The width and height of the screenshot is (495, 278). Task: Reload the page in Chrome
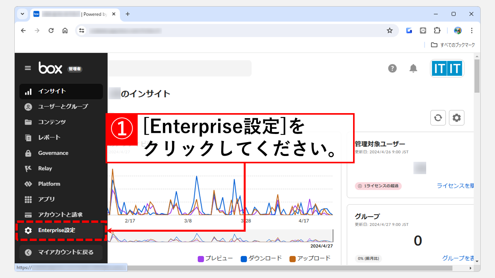click(51, 31)
